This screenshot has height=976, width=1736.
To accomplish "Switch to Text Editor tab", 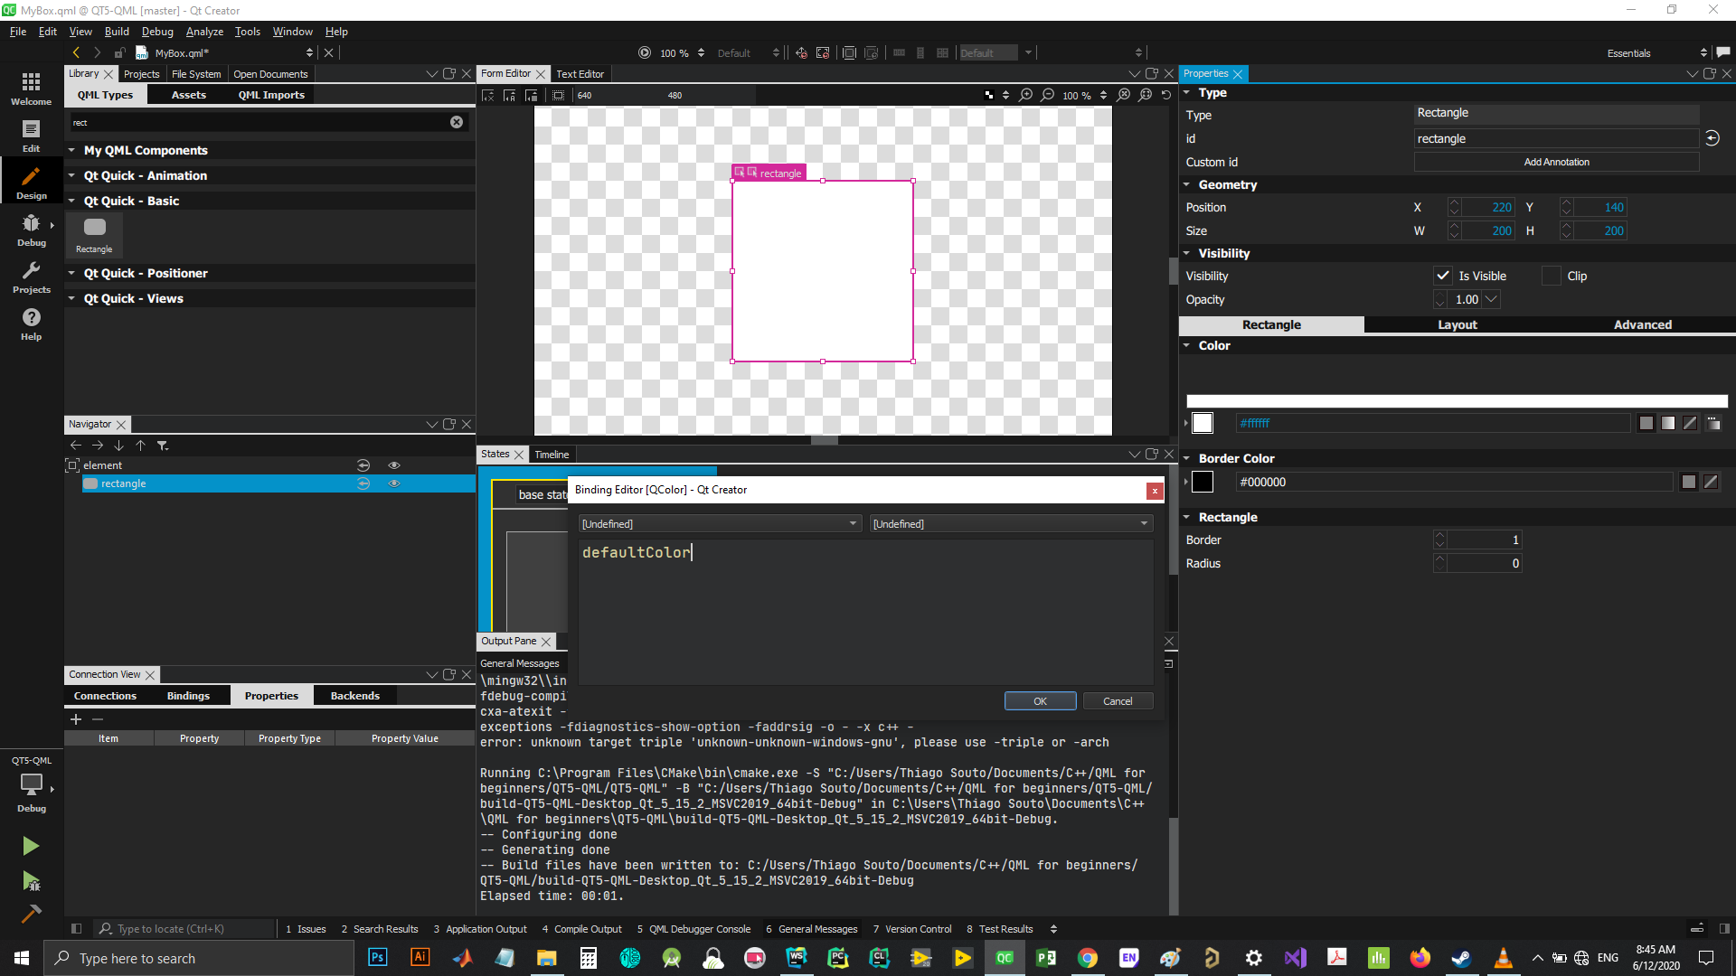I will 580,74.
